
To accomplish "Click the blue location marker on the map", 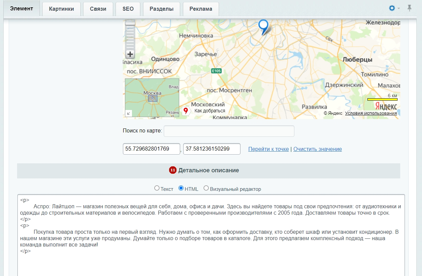I will coord(264,27).
